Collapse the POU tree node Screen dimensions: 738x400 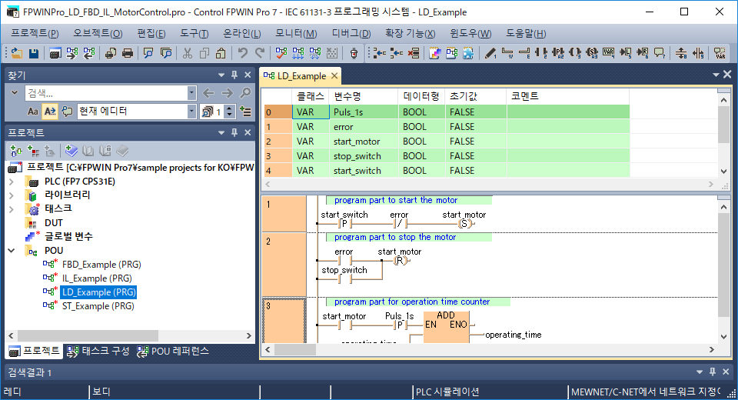tap(12, 251)
